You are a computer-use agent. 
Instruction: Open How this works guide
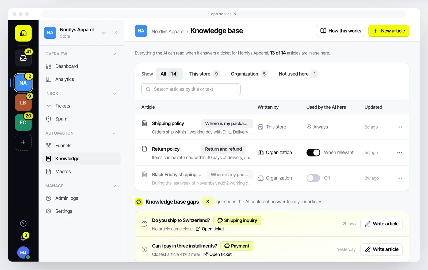(341, 31)
